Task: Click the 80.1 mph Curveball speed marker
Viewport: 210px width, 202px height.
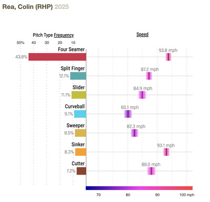Action: (128, 114)
